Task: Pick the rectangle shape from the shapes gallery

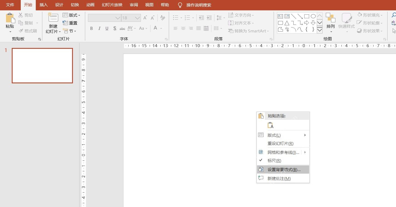Action: [x=307, y=16]
